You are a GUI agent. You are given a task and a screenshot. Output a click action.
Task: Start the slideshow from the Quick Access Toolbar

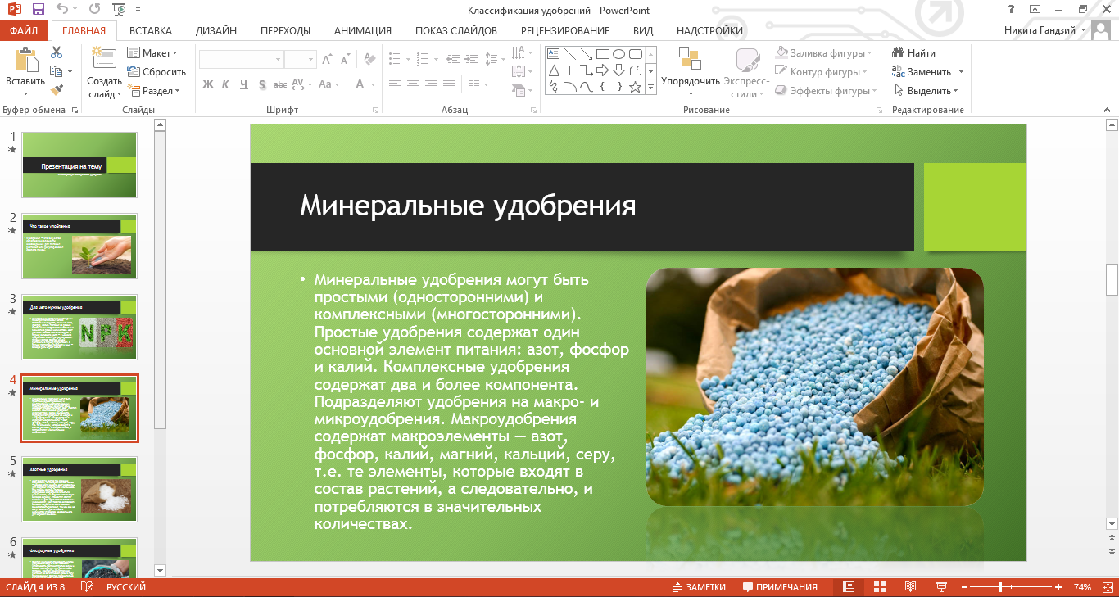pos(119,10)
